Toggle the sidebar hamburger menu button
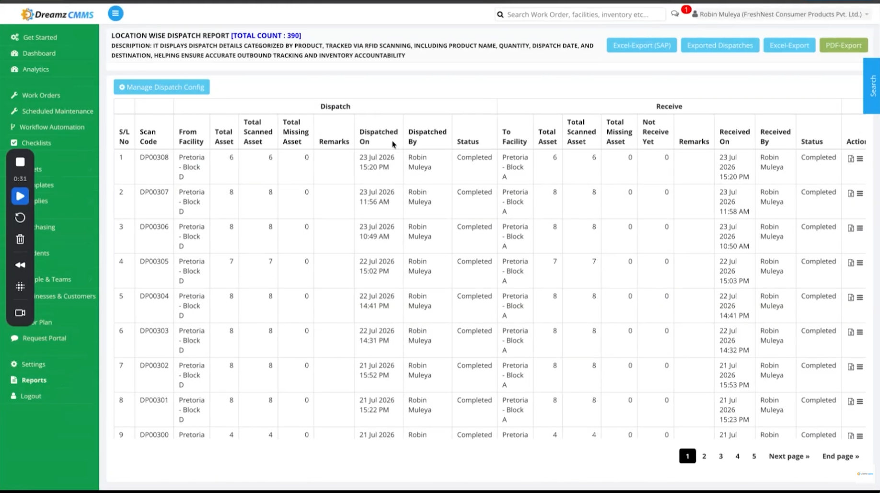 point(116,13)
